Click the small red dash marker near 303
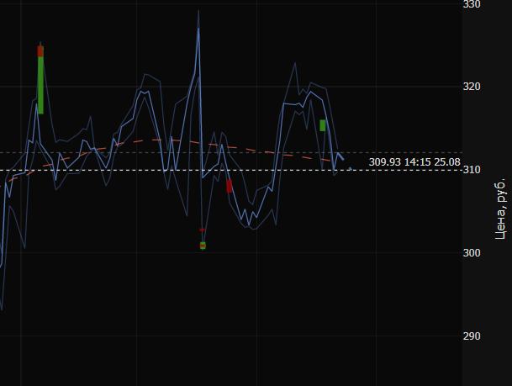The height and width of the screenshot is (386, 512). coord(202,230)
